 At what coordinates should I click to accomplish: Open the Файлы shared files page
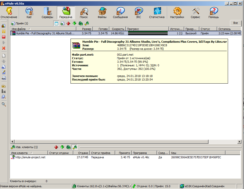tap(102, 13)
